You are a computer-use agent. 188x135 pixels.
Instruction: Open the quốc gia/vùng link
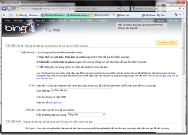pos(55,102)
